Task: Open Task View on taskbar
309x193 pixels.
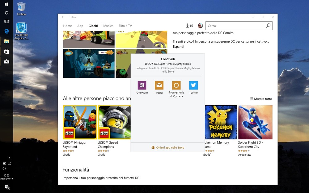Action: coord(6,22)
